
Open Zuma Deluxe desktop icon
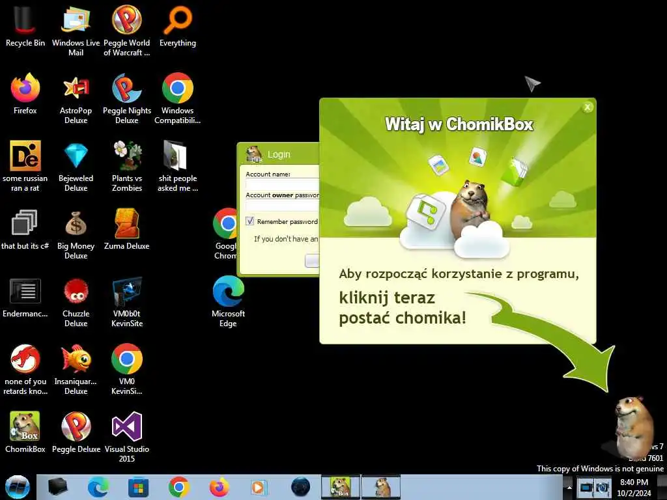(127, 229)
